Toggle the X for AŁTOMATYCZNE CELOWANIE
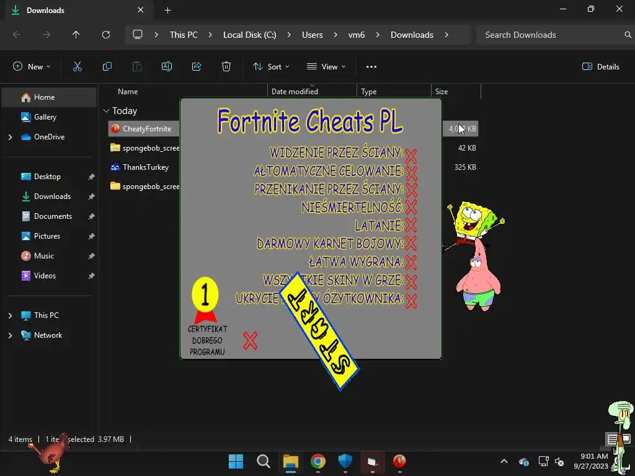 pos(412,174)
